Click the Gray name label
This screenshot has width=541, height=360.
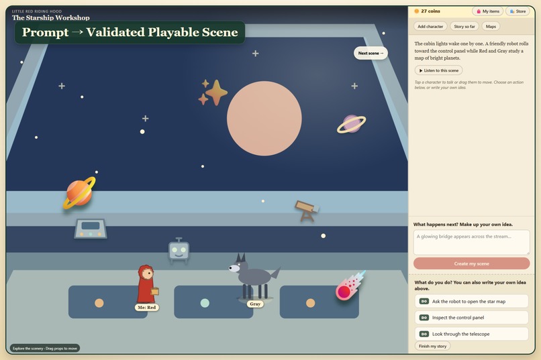255,304
